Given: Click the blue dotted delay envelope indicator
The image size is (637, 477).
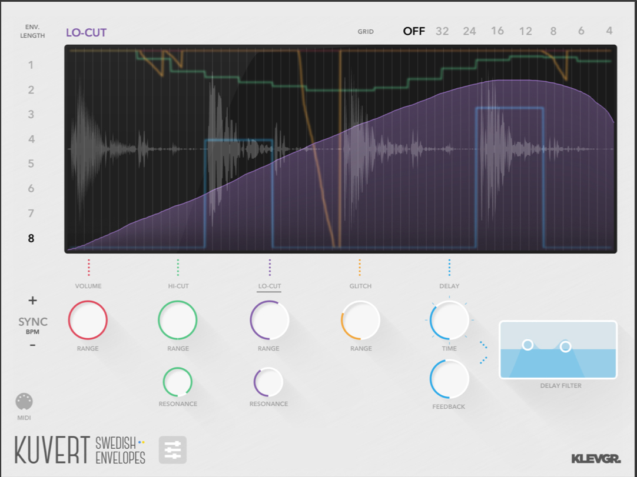Looking at the screenshot, I should [449, 268].
